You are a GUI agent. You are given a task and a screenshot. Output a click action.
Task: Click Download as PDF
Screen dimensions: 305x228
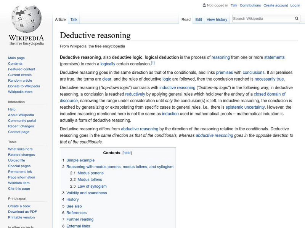(x=22, y=212)
